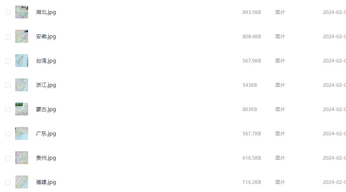This screenshot has height=192, width=346.
Task: Check the 贵州.jpg file checkbox
Action: pos(8,158)
